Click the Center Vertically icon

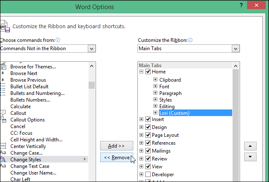(x=3, y=146)
